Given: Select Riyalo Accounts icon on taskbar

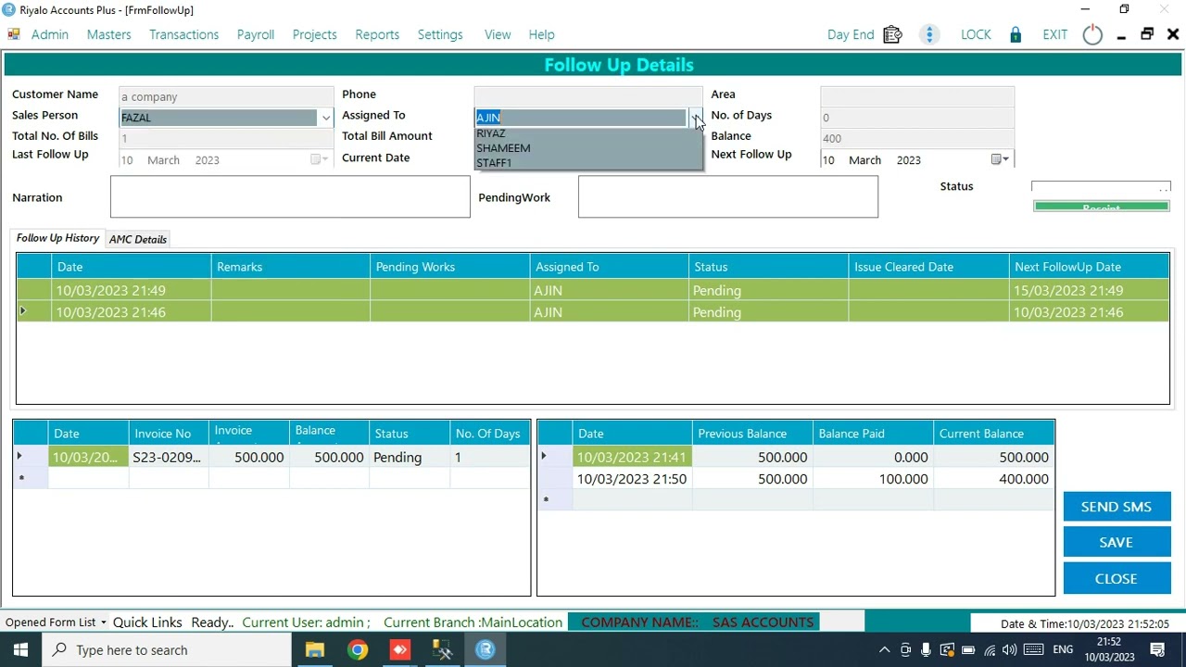Looking at the screenshot, I should pos(486,650).
